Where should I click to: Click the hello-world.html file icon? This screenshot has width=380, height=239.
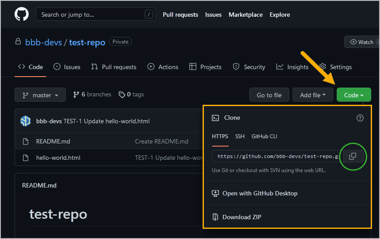26,158
